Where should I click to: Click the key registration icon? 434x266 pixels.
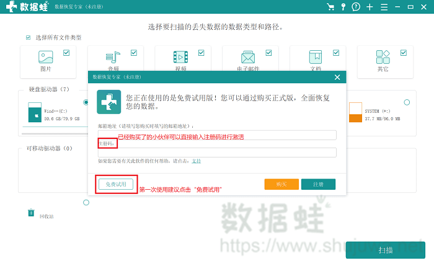343,7
